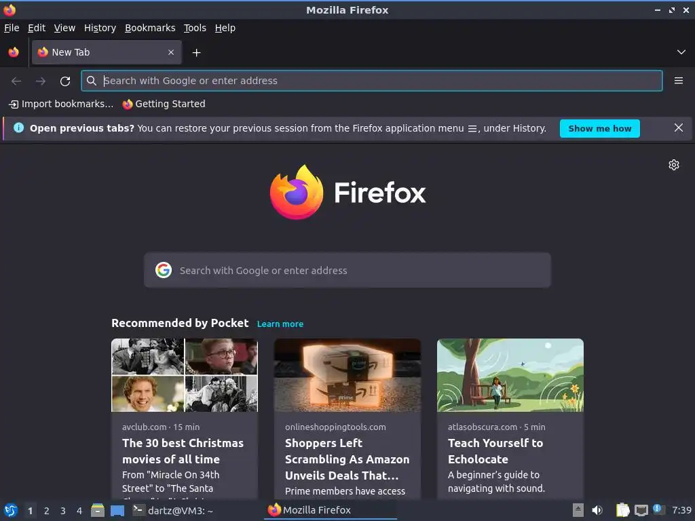Open Teach Yourself to Echolocate headline

495,451
